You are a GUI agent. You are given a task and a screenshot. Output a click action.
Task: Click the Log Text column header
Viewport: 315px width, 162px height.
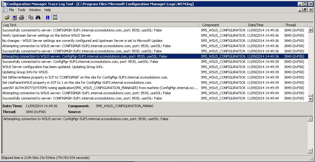(x=101, y=25)
